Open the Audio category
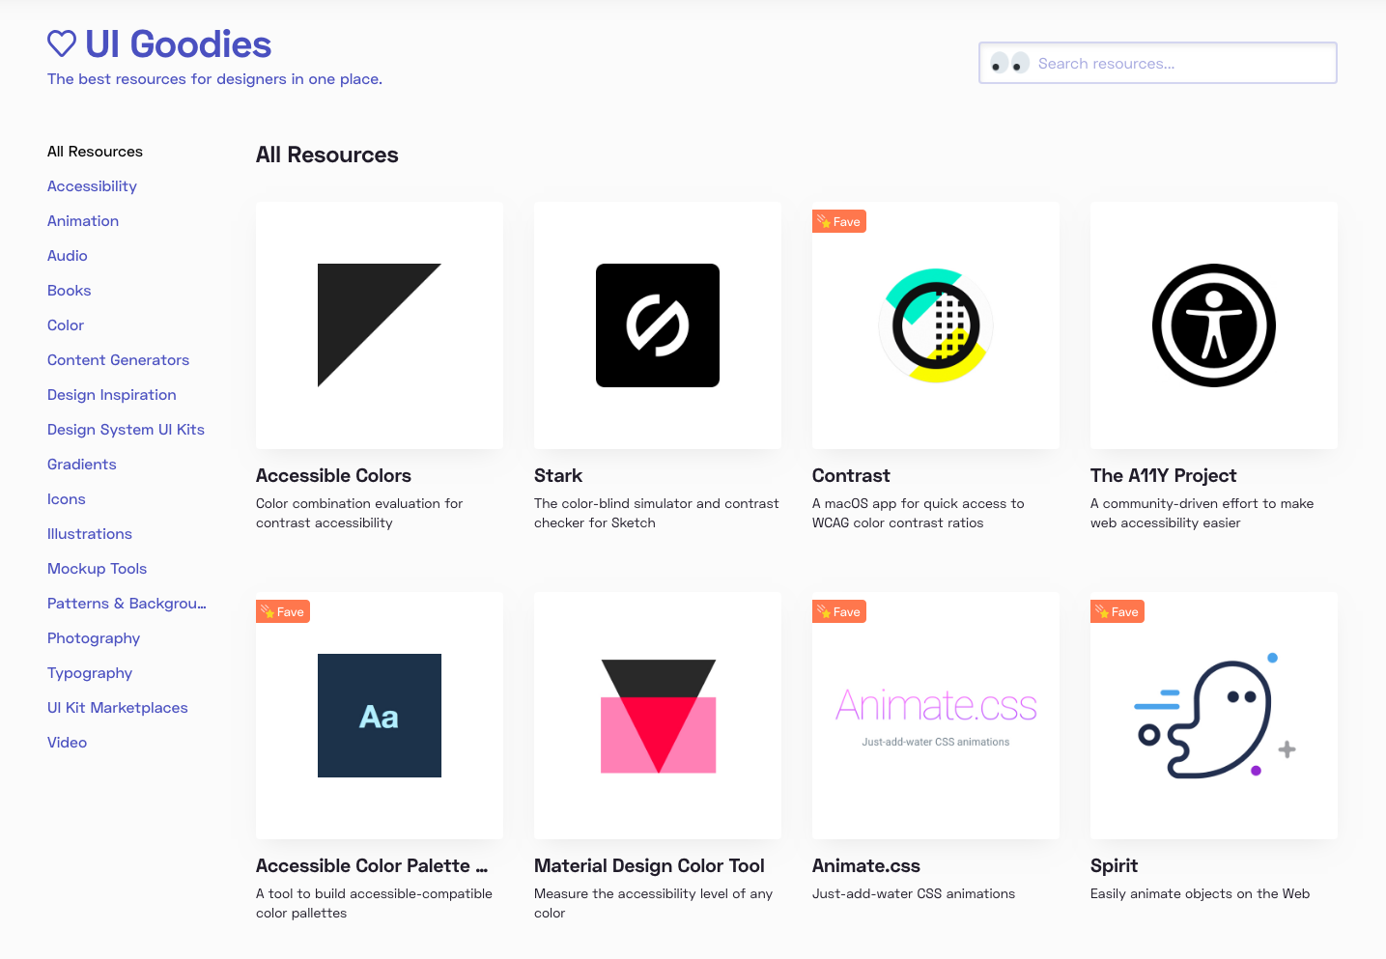 point(68,256)
